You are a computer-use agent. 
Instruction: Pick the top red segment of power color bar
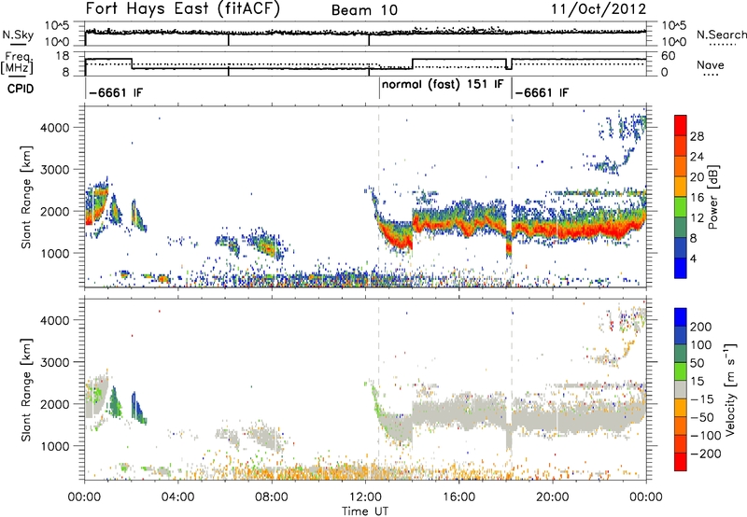[x=681, y=126]
